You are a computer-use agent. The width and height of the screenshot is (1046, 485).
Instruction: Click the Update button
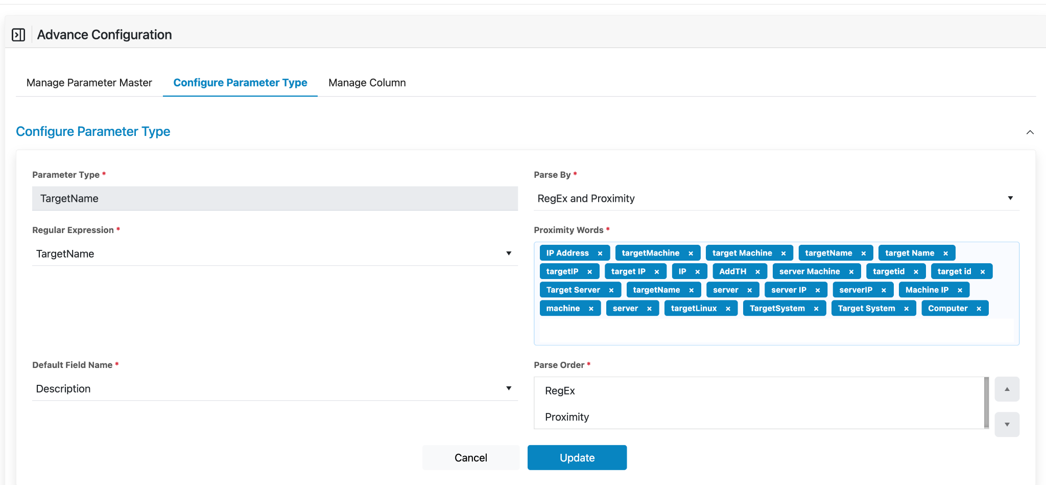577,458
